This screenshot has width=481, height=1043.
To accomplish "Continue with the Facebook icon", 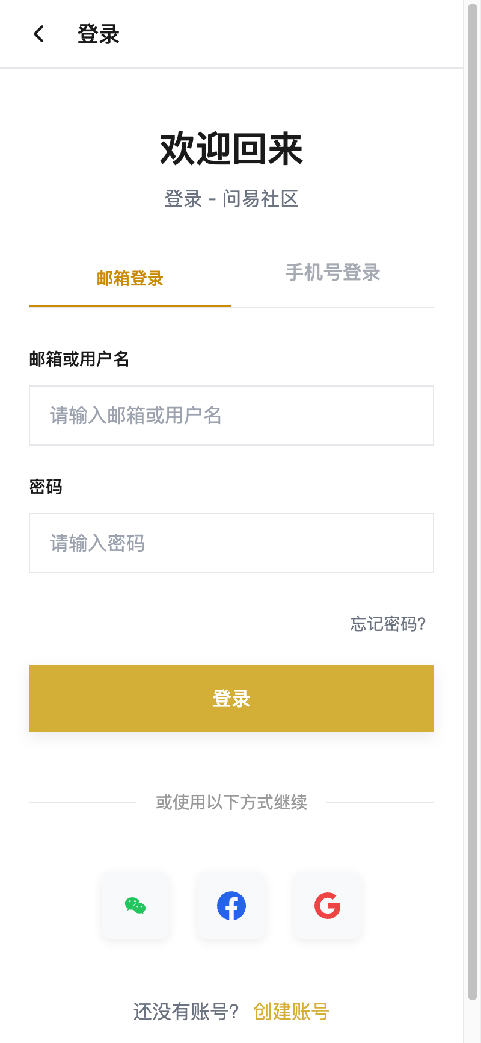I will (231, 906).
